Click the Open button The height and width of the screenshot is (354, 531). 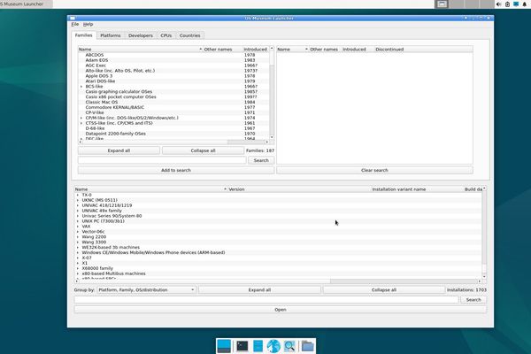[x=281, y=310]
